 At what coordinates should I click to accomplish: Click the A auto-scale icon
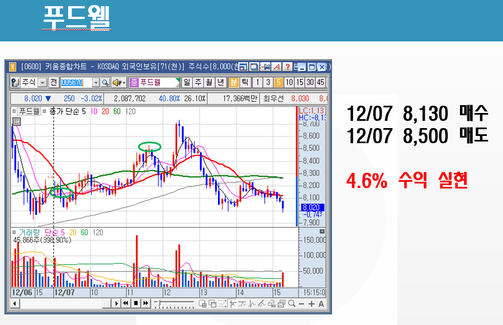[321, 304]
